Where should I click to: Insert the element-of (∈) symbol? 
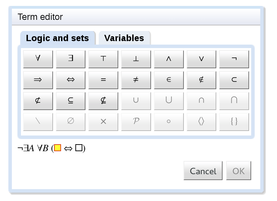point(169,80)
